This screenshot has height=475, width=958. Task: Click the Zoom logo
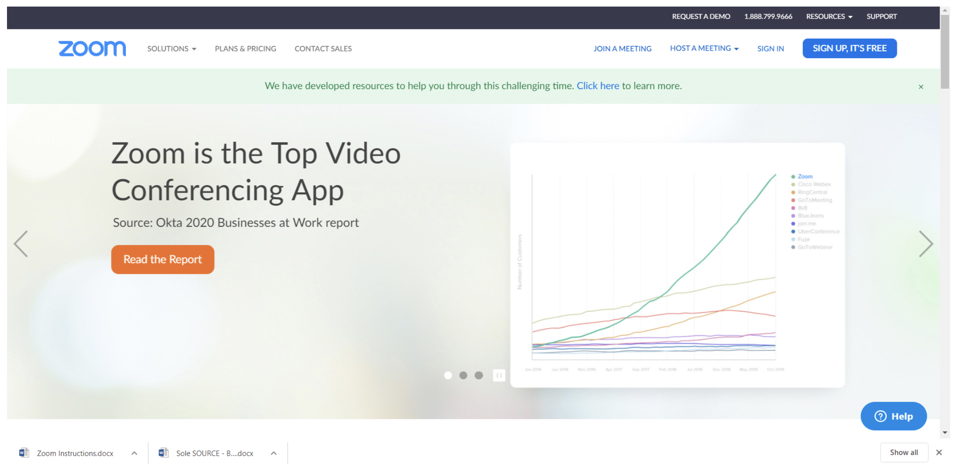point(92,49)
